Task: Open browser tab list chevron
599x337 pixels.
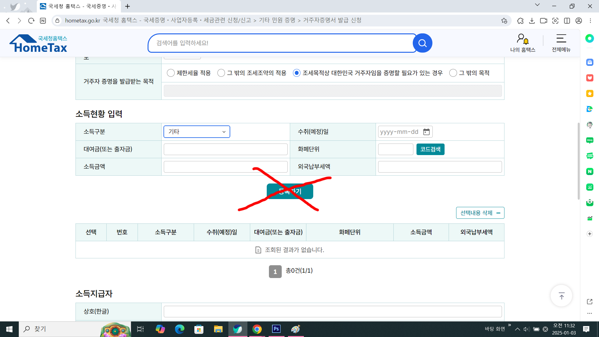Action: [537, 5]
